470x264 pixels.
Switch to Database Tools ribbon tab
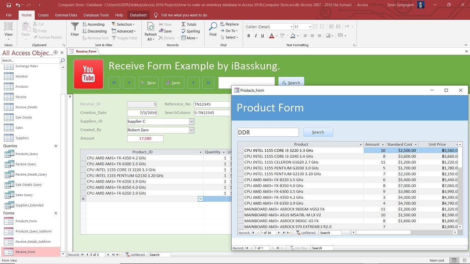pos(96,15)
